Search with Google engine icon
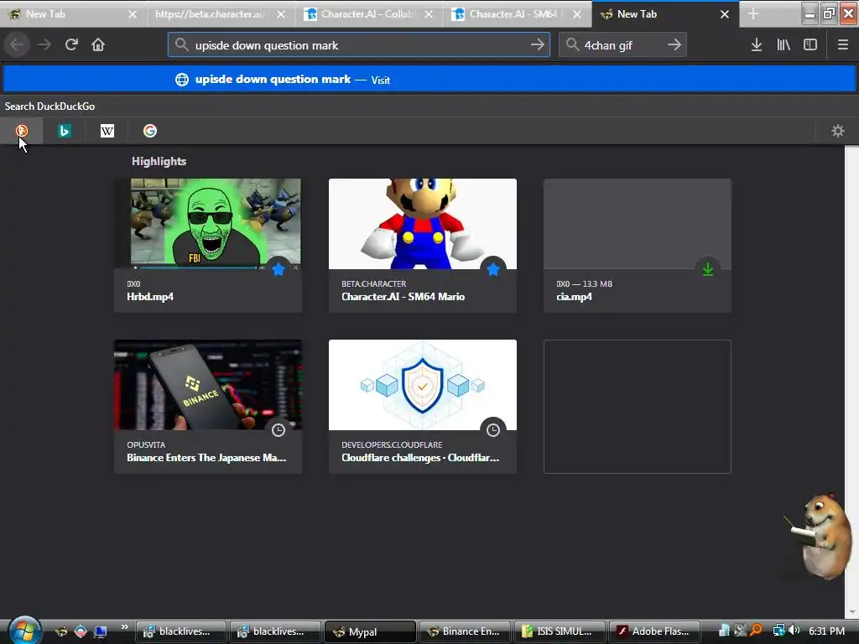 [x=150, y=130]
